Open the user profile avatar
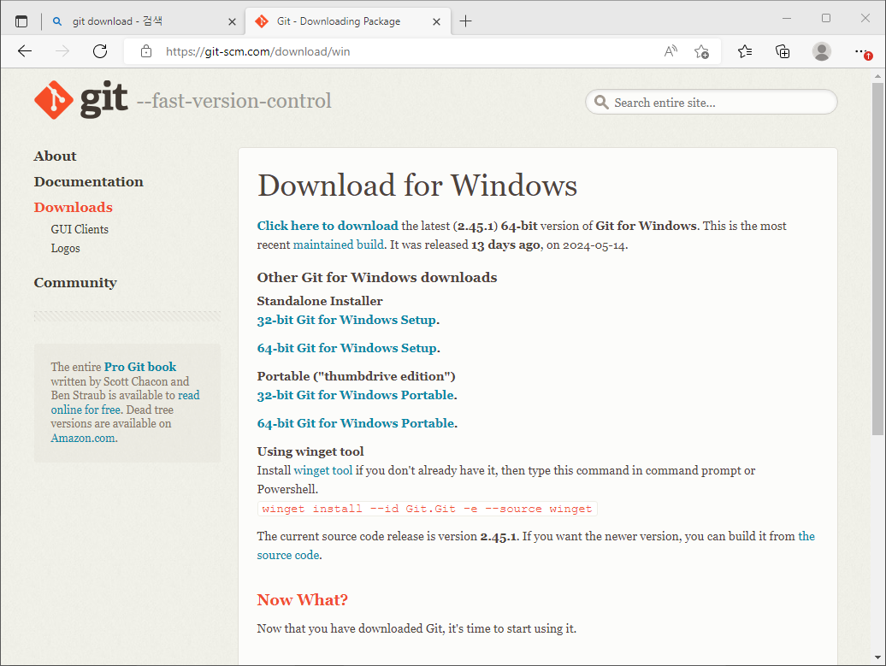 click(822, 51)
